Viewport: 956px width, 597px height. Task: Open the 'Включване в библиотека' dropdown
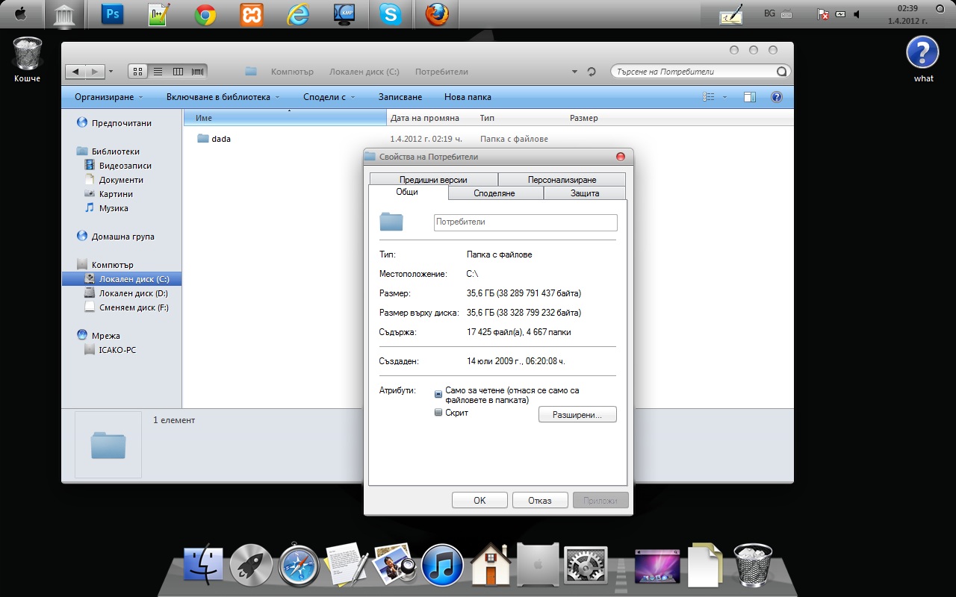(x=223, y=97)
